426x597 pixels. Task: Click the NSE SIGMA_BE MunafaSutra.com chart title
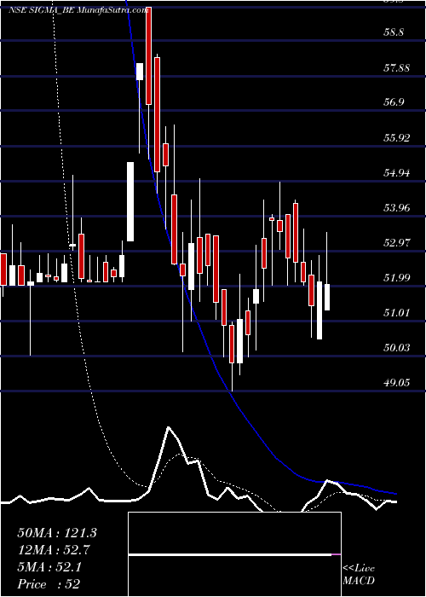(x=78, y=10)
